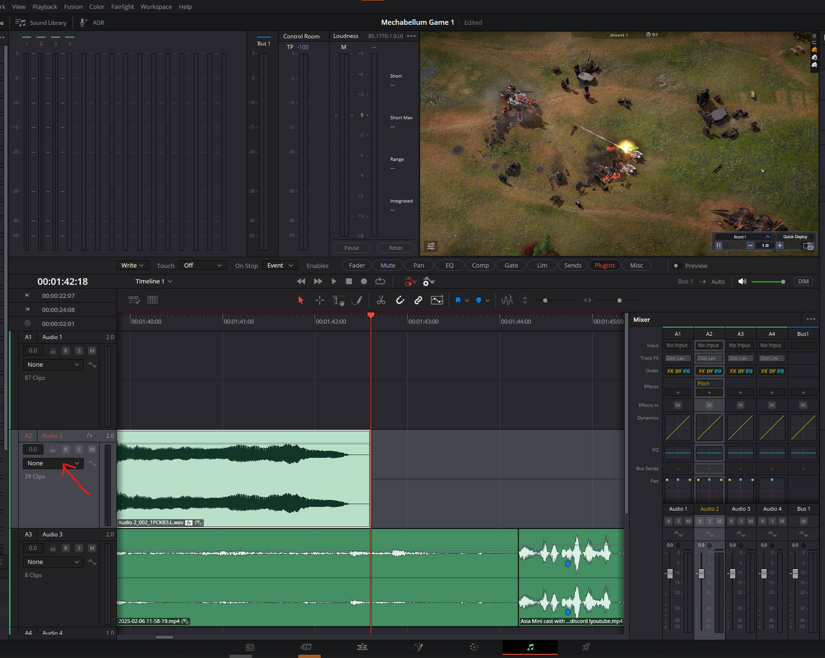Open the Deliver page rocket icon
The height and width of the screenshot is (658, 825).
(586, 647)
